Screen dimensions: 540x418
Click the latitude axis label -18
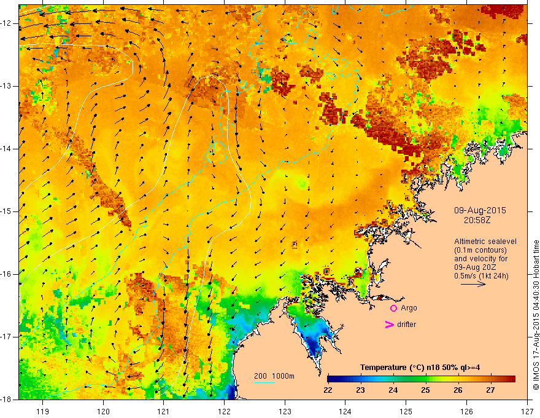click(7, 400)
